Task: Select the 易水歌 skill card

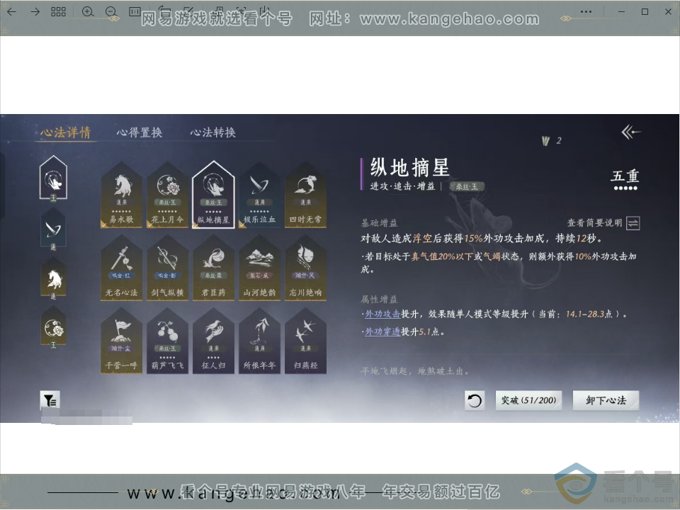Action: (121, 195)
